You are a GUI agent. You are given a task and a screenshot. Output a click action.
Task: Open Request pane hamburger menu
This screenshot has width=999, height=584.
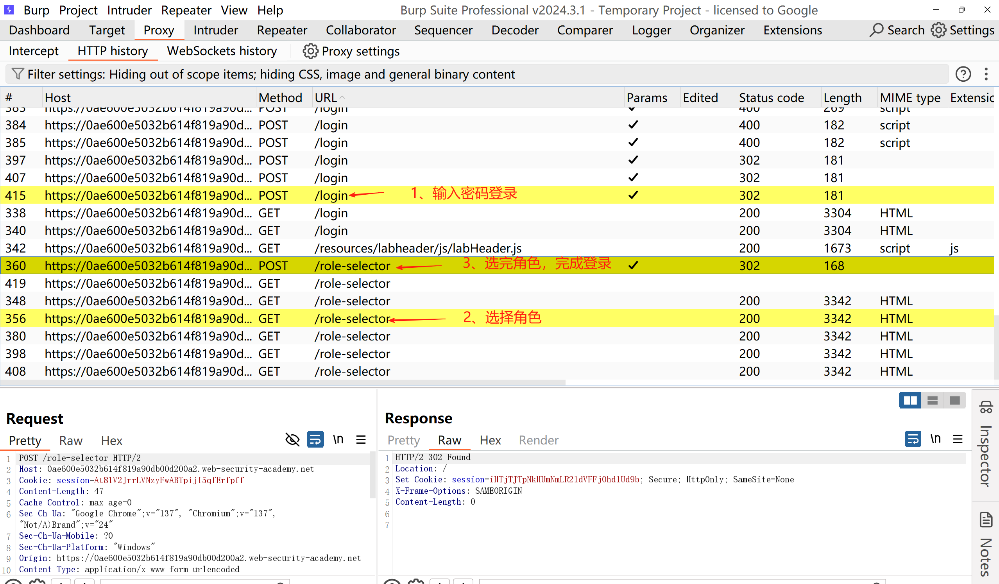click(x=361, y=440)
